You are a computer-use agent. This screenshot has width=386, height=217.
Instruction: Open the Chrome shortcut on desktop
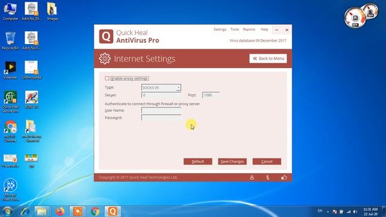click(10, 131)
